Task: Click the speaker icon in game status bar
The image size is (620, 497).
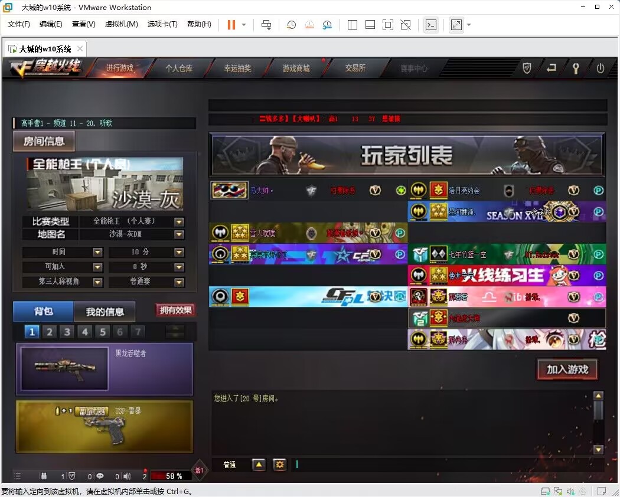Action: pyautogui.click(x=127, y=476)
